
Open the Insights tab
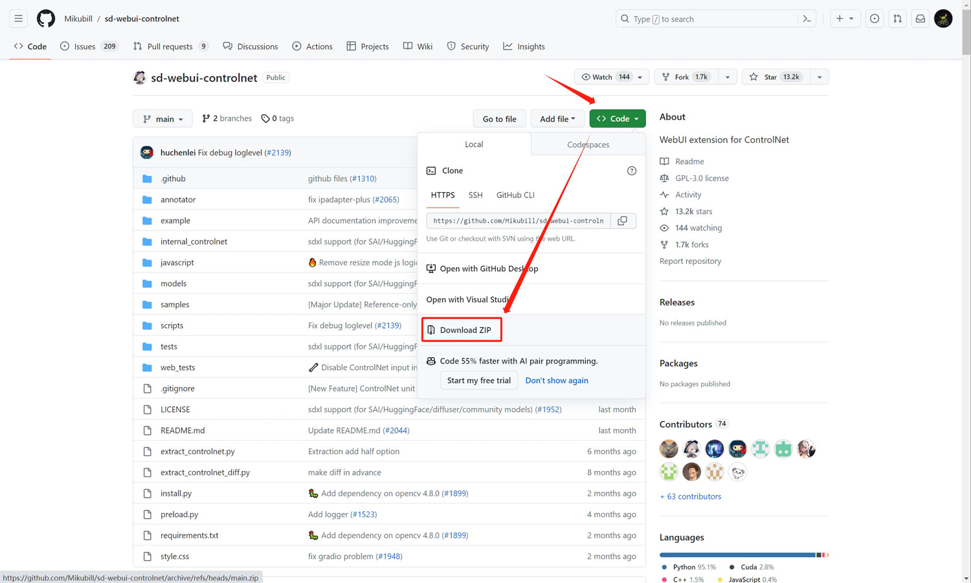coord(524,47)
